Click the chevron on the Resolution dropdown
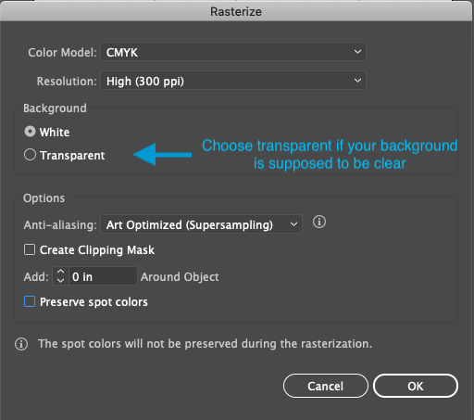The image size is (474, 420). (x=357, y=81)
